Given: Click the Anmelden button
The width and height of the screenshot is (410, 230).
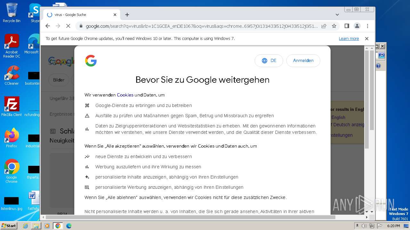Looking at the screenshot, I should 303,61.
